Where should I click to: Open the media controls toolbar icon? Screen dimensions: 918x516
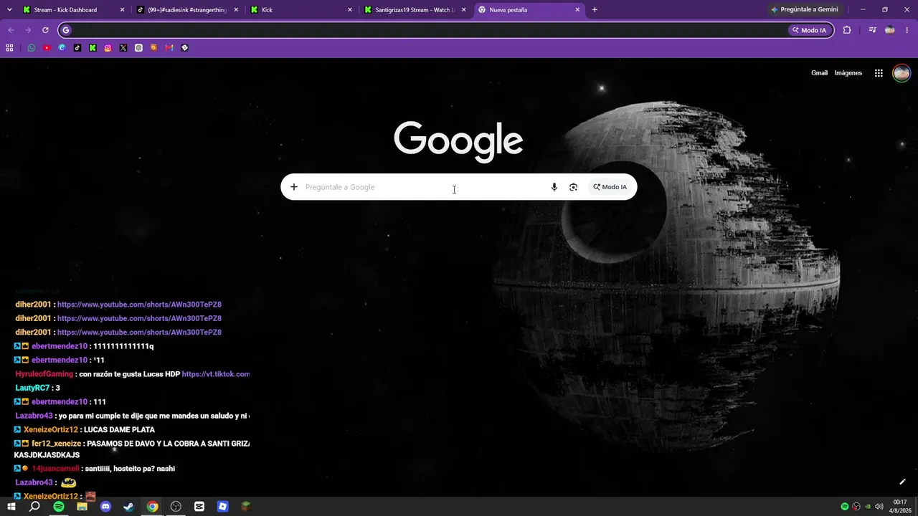[x=872, y=30]
